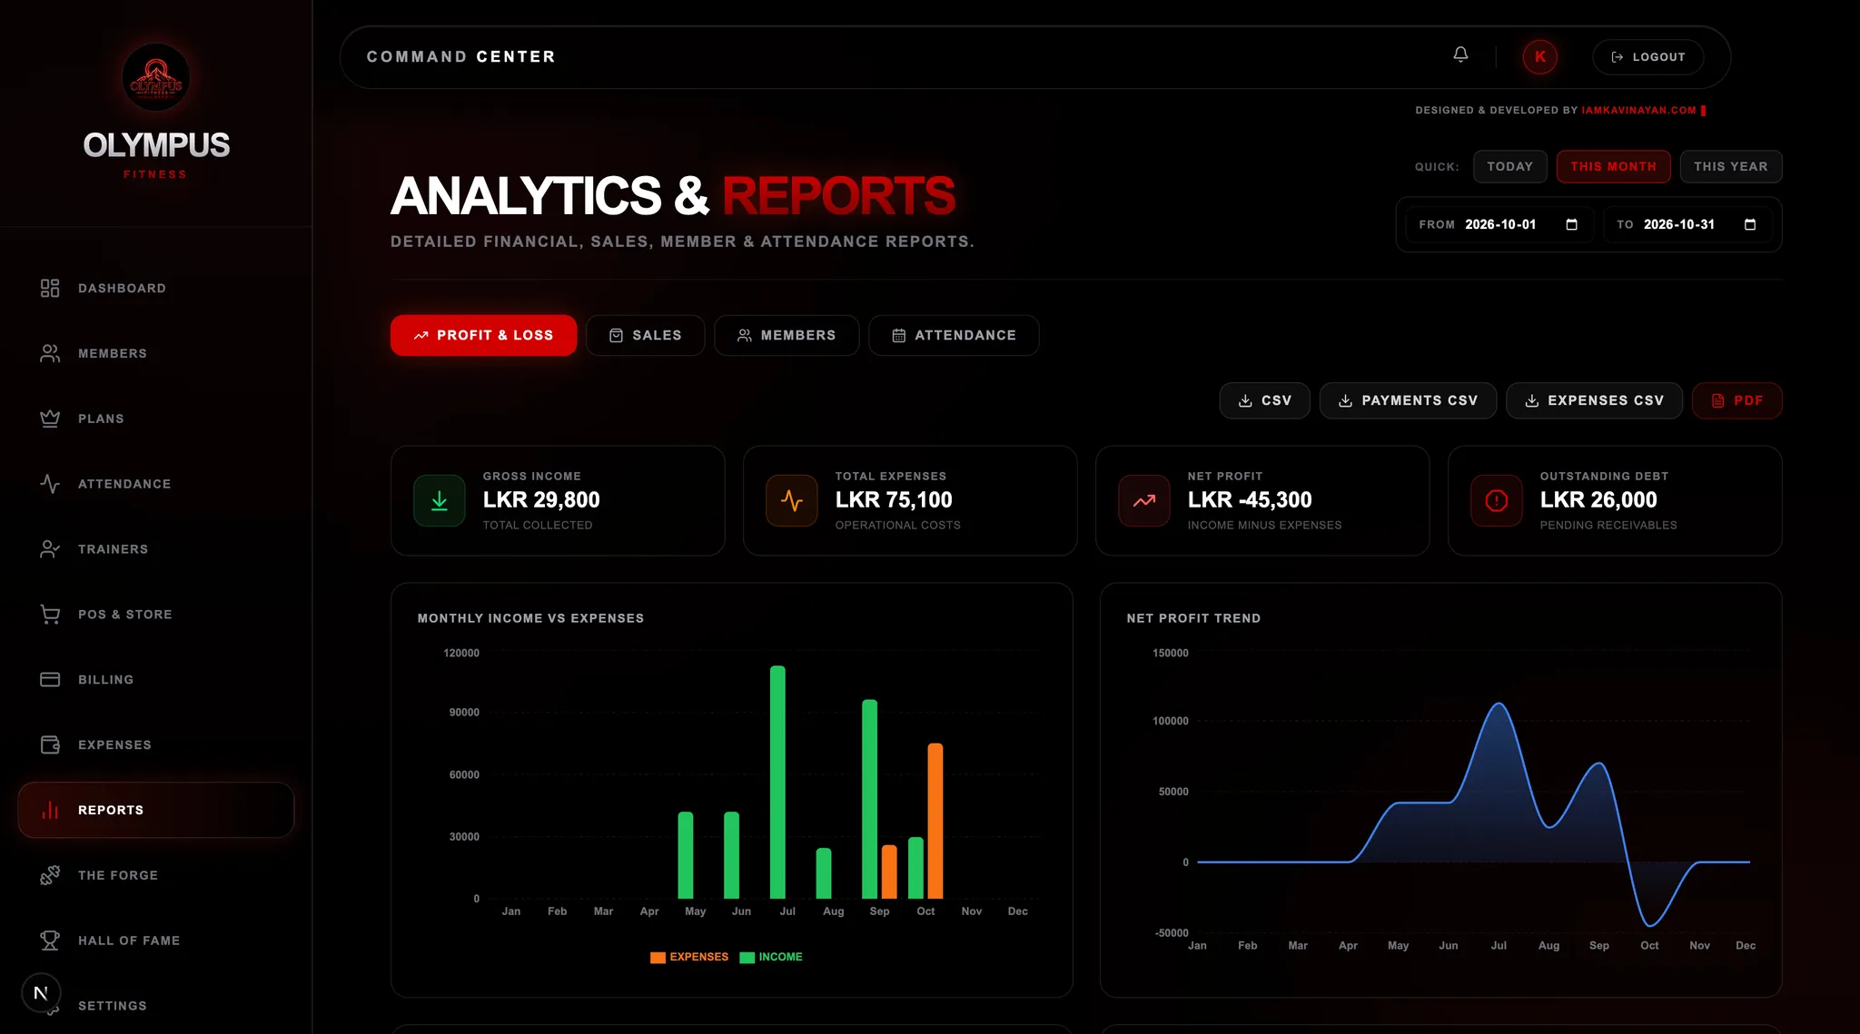Image resolution: width=1860 pixels, height=1034 pixels.
Task: Click the Net Profit trending icon
Action: (x=1144, y=501)
